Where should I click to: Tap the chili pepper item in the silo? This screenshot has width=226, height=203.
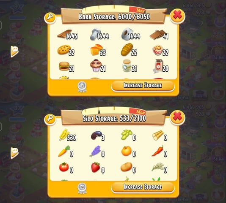click(x=160, y=151)
